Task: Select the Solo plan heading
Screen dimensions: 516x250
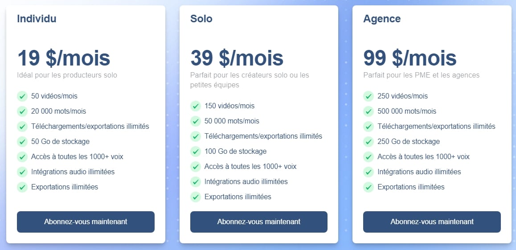Action: point(201,19)
